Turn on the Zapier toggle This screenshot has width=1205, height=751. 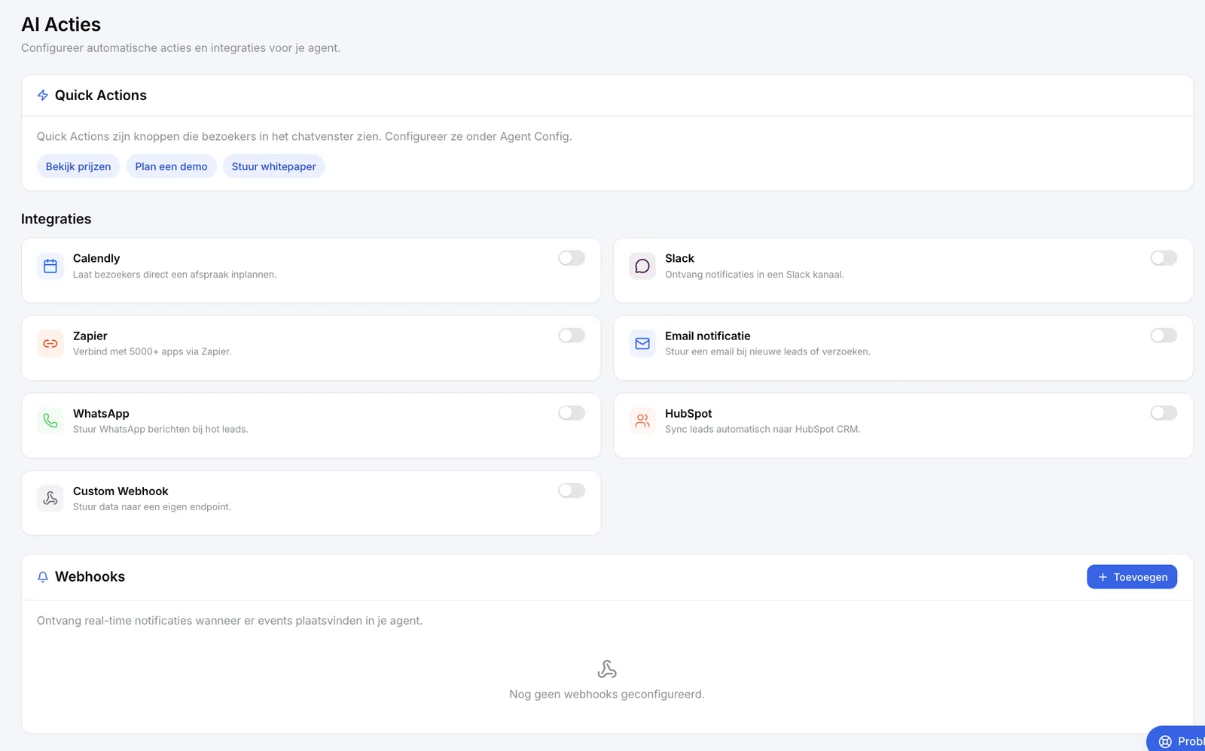pos(572,336)
